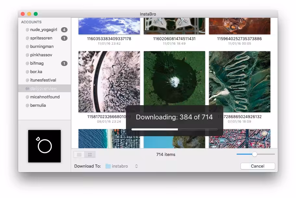The height and width of the screenshot is (198, 296).
Task: Select the bifmag account
Action: coord(37,63)
